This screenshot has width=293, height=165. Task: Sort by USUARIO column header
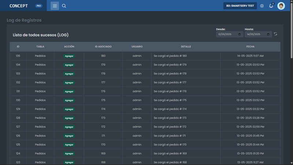click(137, 47)
